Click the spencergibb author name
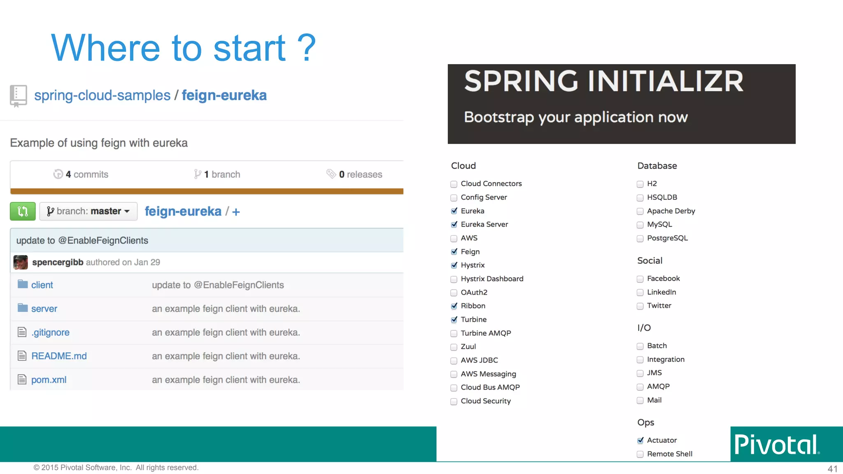This screenshot has height=474, width=843. pyautogui.click(x=58, y=263)
